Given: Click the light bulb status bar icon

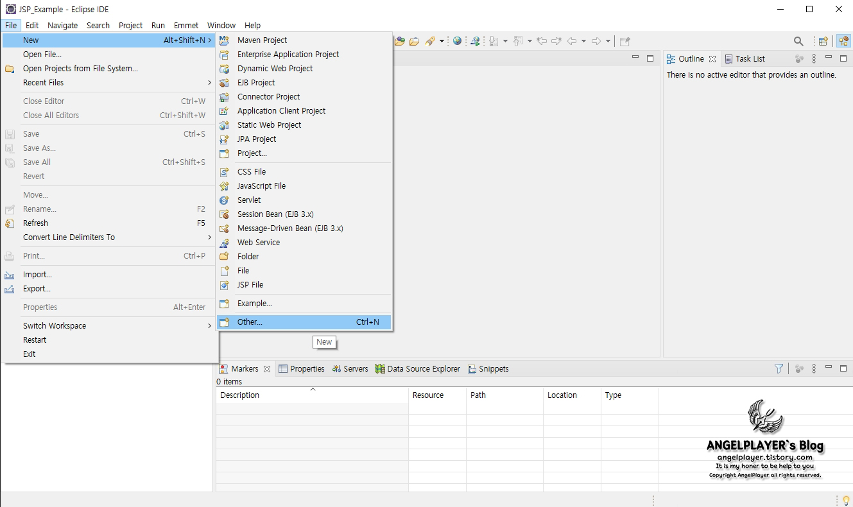Looking at the screenshot, I should tap(846, 500).
